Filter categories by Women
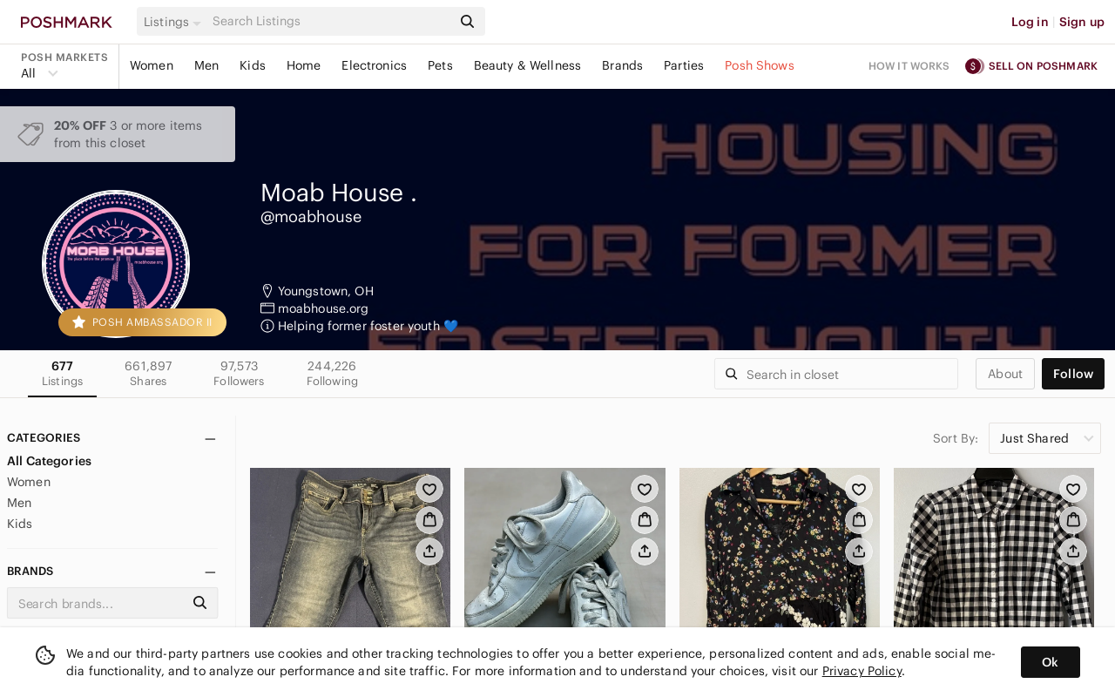Screen dimensions: 1115x697 [x=29, y=482]
